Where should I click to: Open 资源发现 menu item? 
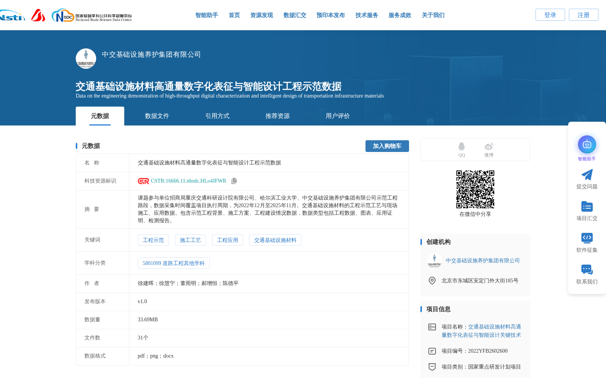pyautogui.click(x=262, y=15)
